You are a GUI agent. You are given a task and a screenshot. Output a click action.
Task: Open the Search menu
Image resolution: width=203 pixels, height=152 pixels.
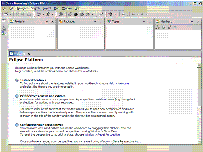point(35,8)
